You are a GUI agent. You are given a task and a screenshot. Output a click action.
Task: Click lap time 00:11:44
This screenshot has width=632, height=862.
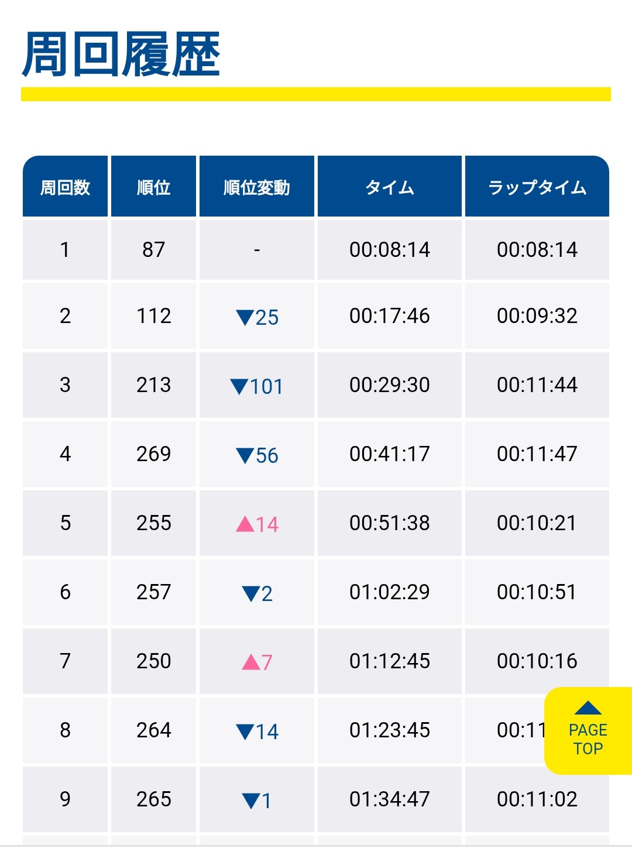tap(537, 385)
